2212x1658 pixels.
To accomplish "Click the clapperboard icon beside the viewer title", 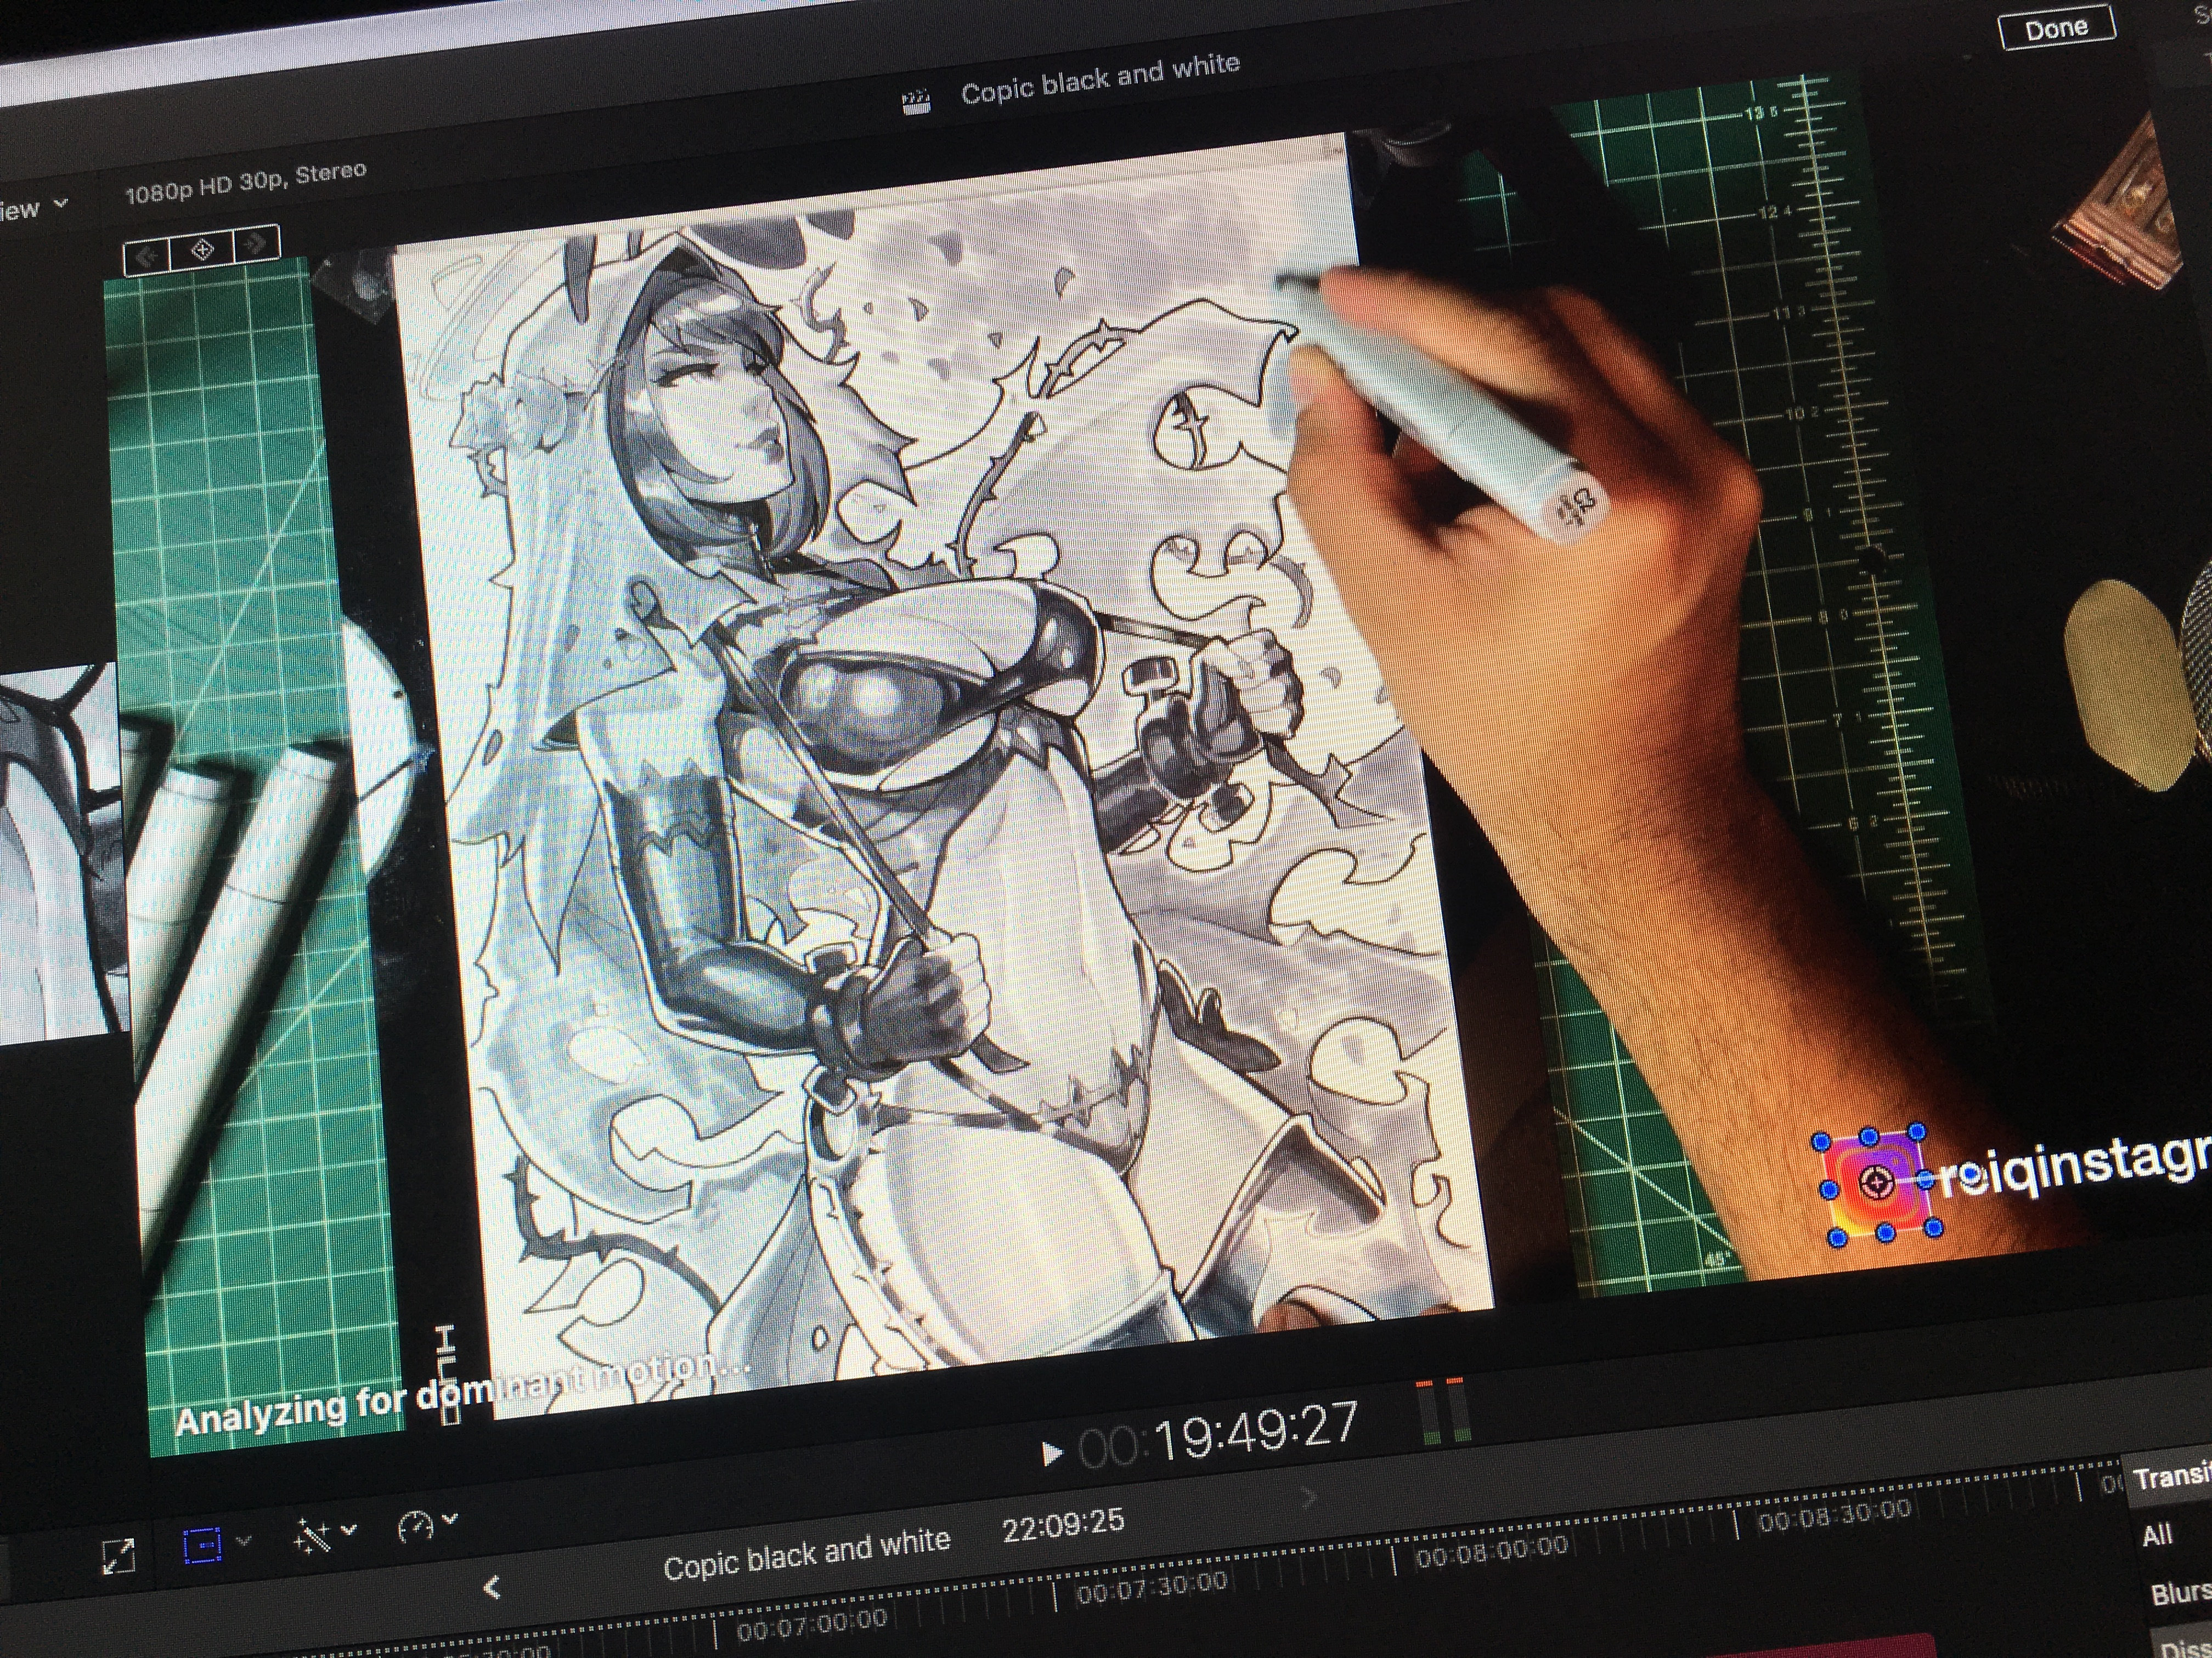I will click(x=916, y=101).
